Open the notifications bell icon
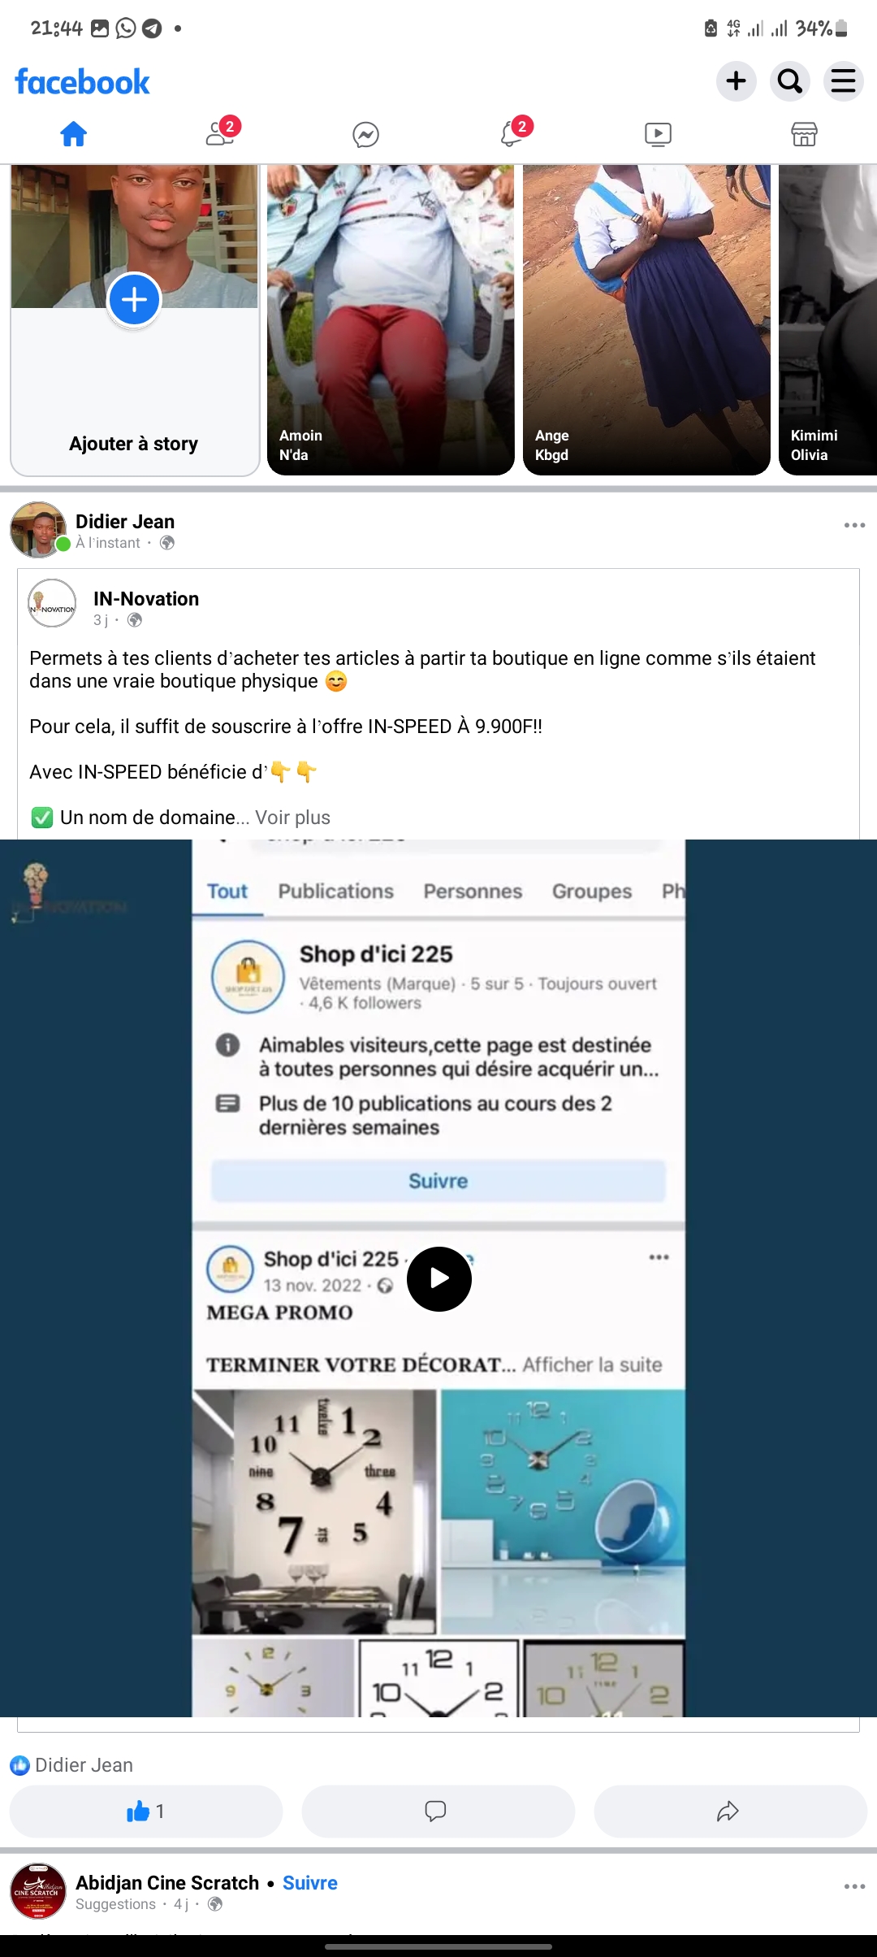 [512, 132]
